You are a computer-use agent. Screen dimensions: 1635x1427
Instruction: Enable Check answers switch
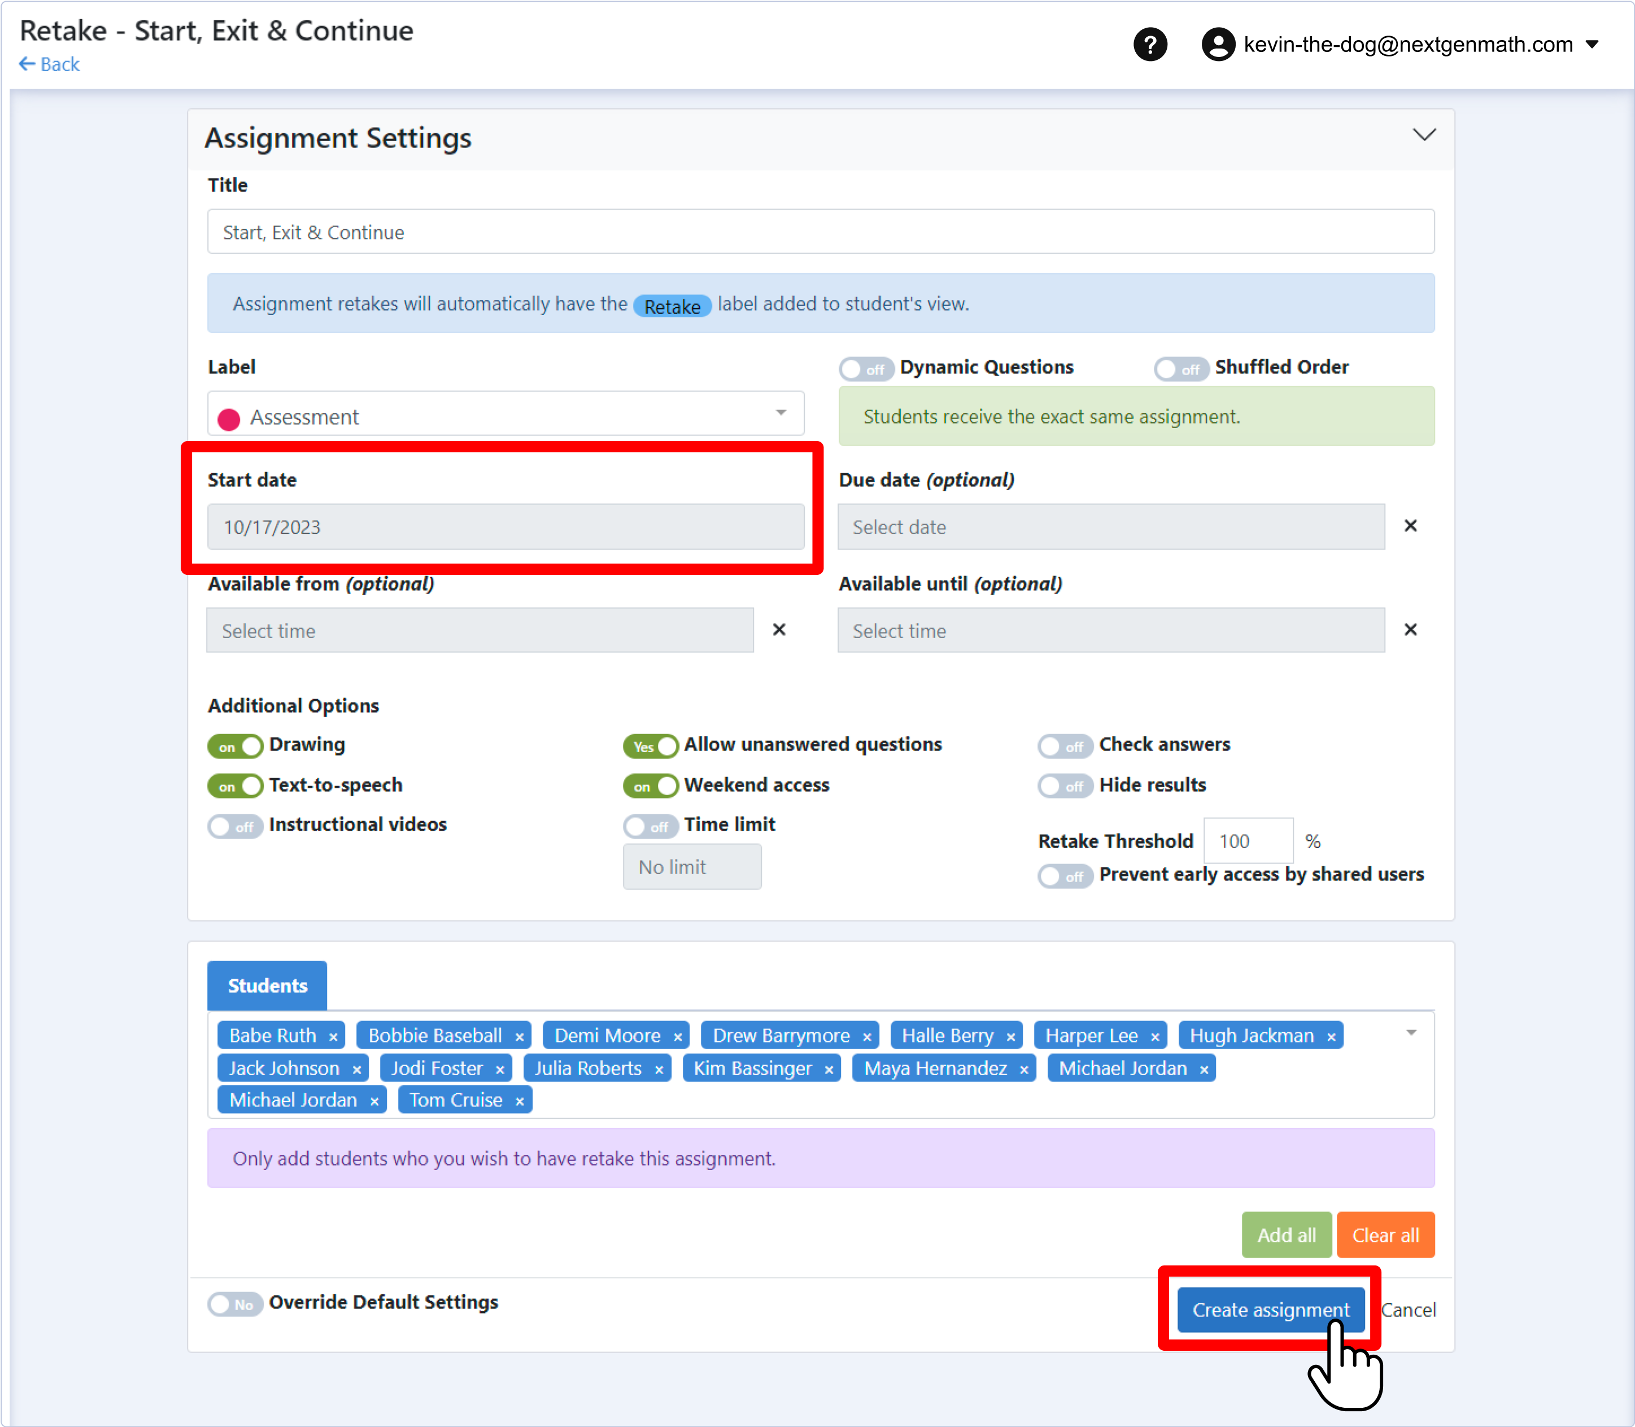coord(1066,746)
